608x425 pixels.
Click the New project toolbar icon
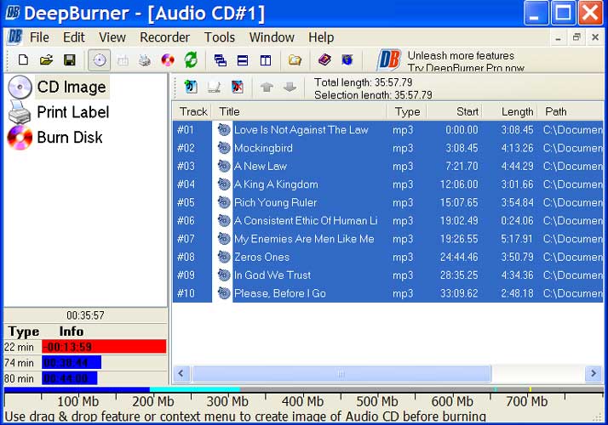point(23,60)
